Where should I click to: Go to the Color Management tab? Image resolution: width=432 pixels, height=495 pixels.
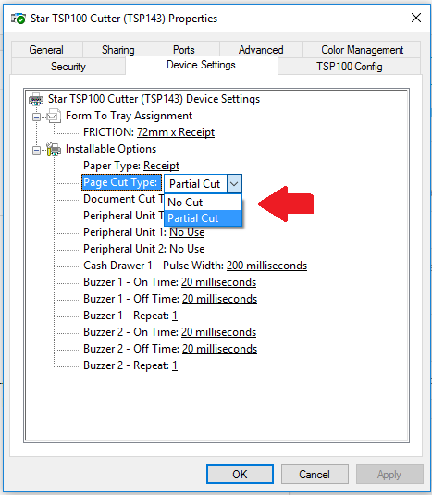coord(362,50)
